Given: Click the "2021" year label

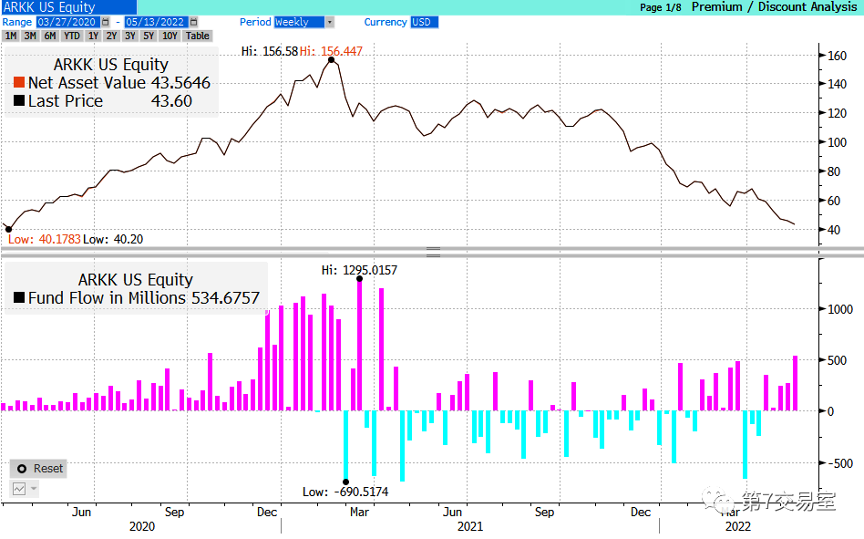Looking at the screenshot, I should click(470, 526).
